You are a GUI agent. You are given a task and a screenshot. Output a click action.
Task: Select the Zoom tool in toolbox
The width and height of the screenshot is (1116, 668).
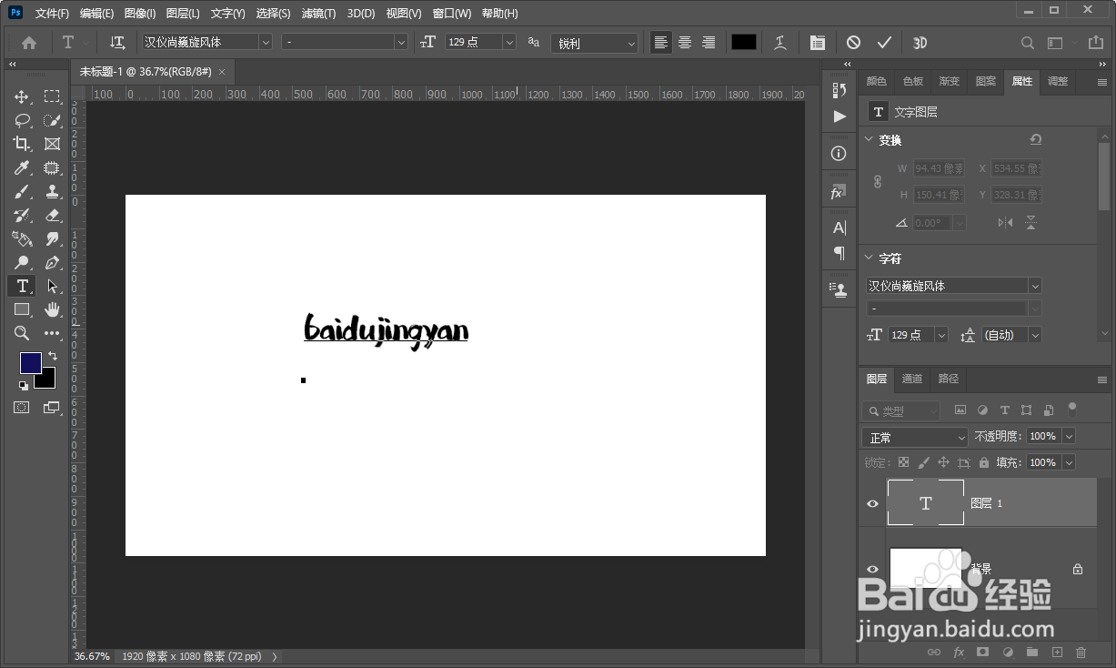pyautogui.click(x=22, y=333)
